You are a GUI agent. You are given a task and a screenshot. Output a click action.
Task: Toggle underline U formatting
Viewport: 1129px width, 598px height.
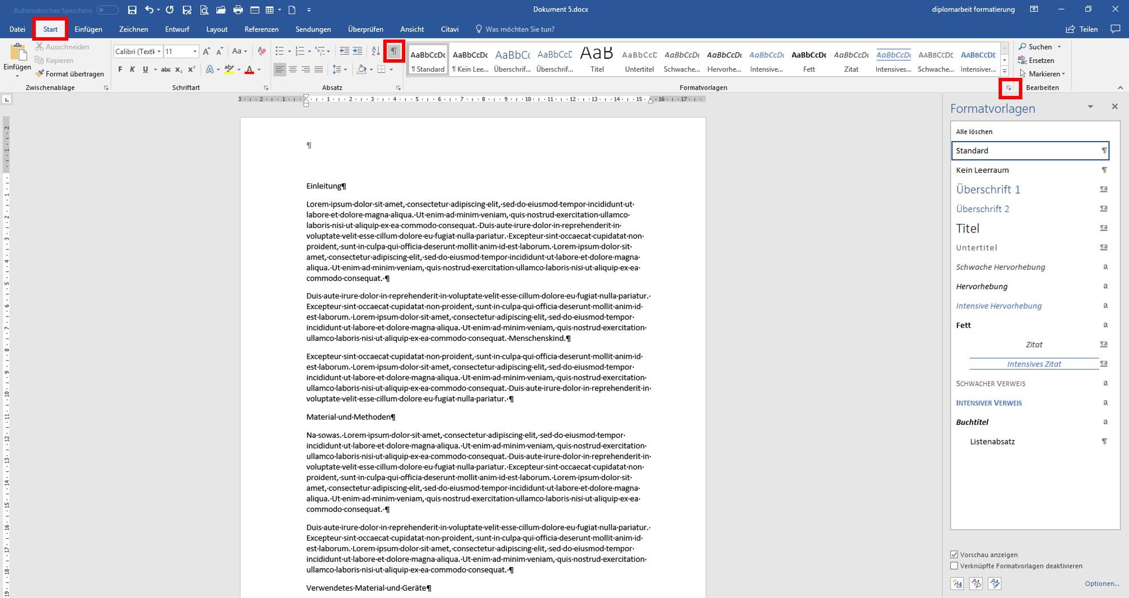[x=145, y=69]
